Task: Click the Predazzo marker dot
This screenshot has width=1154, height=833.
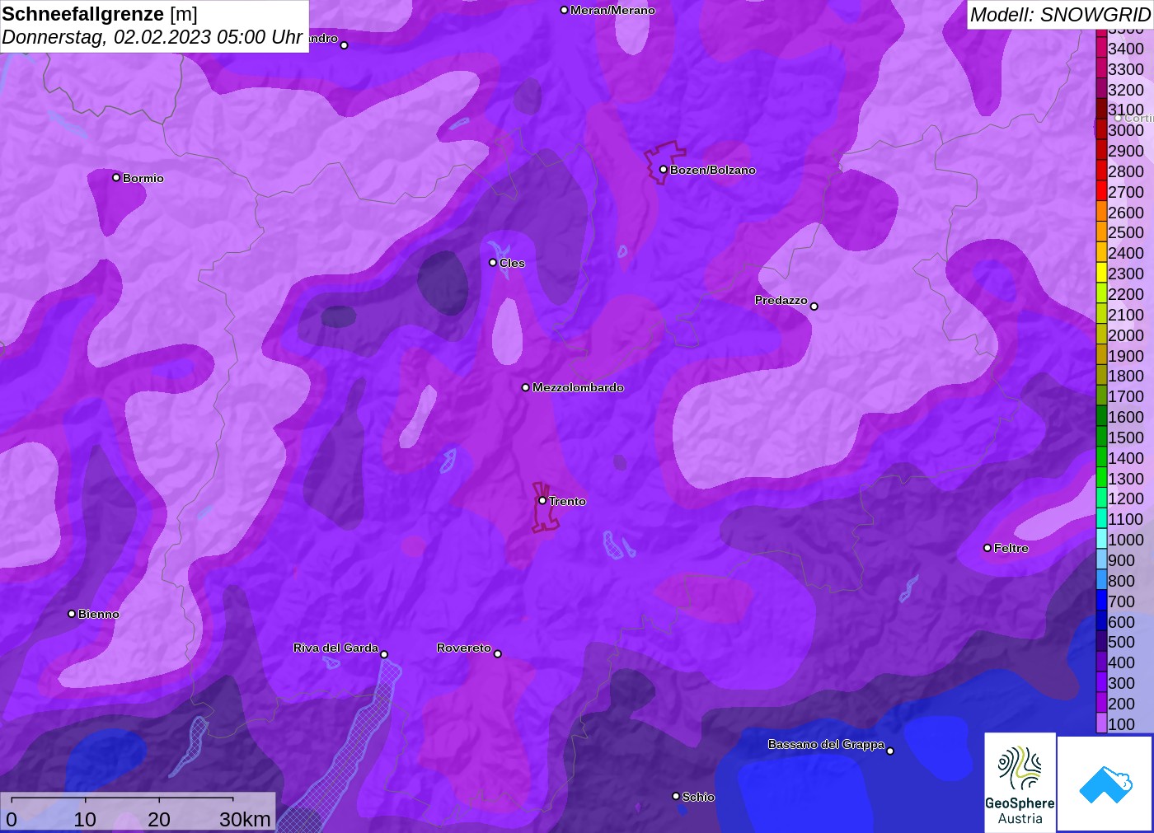Action: (814, 307)
